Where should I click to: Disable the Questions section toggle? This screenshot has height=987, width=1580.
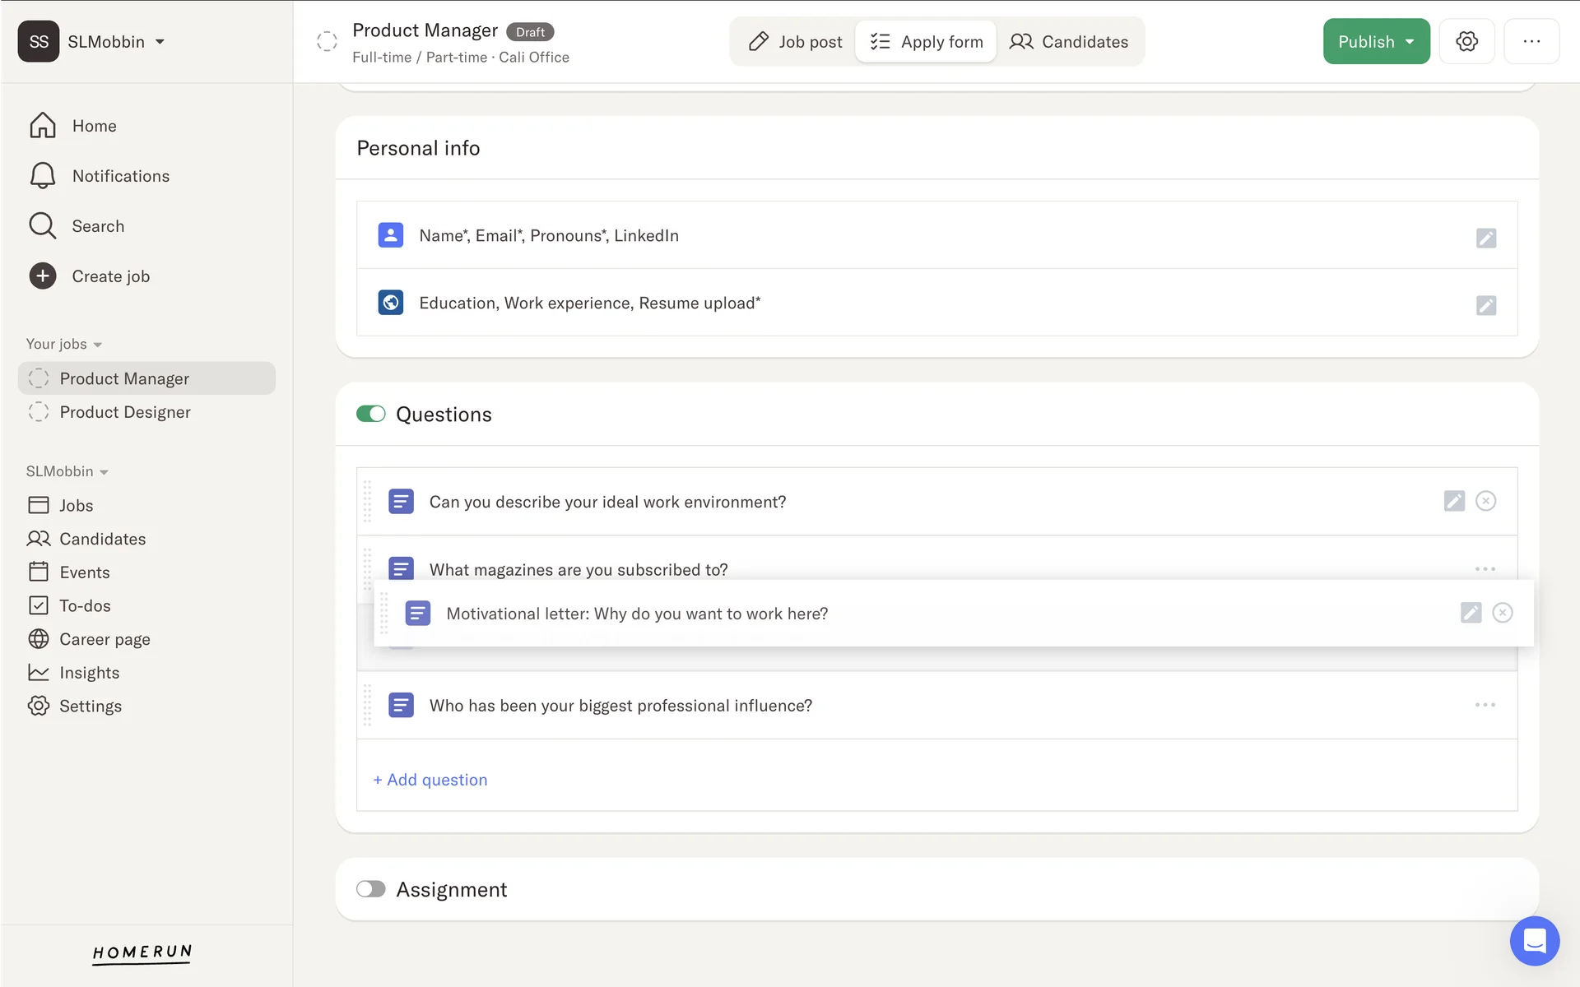click(x=370, y=414)
